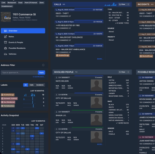Image resolution: width=155 pixels, height=154 pixels.
Task: Click NATE WILSON's profile photo placeholder
Action: pyautogui.click(x=97, y=85)
